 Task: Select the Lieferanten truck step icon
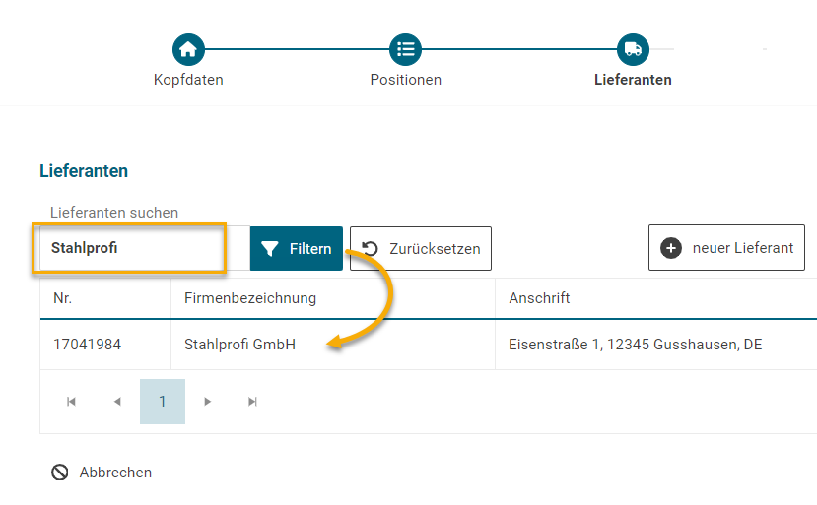633,48
